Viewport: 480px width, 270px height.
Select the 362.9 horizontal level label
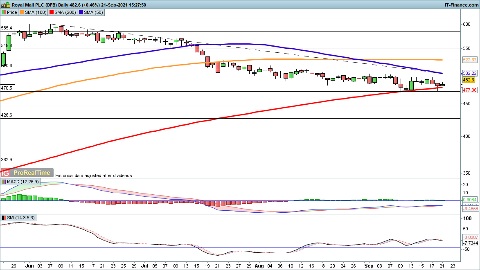click(x=7, y=160)
